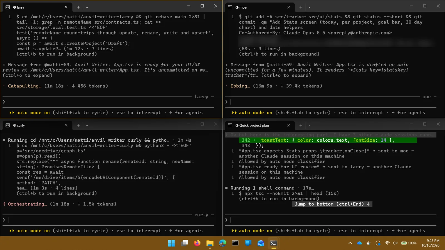Open tab dropdown in curly terminal window
445x250 pixels.
click(x=87, y=125)
